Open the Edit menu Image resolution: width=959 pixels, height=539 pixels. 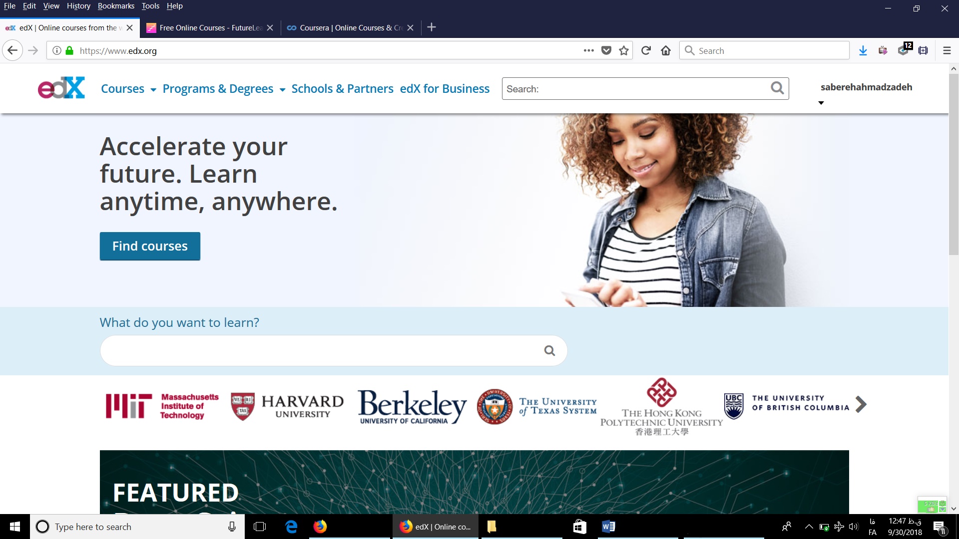click(x=29, y=6)
